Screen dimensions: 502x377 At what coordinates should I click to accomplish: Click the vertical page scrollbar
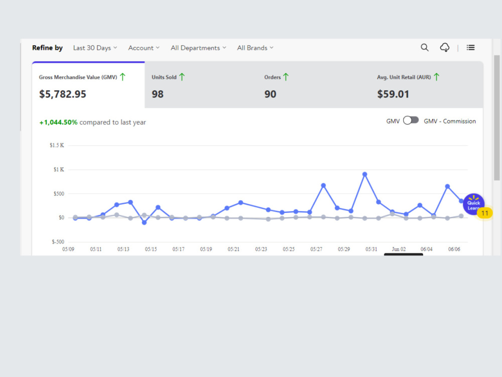[496, 118]
